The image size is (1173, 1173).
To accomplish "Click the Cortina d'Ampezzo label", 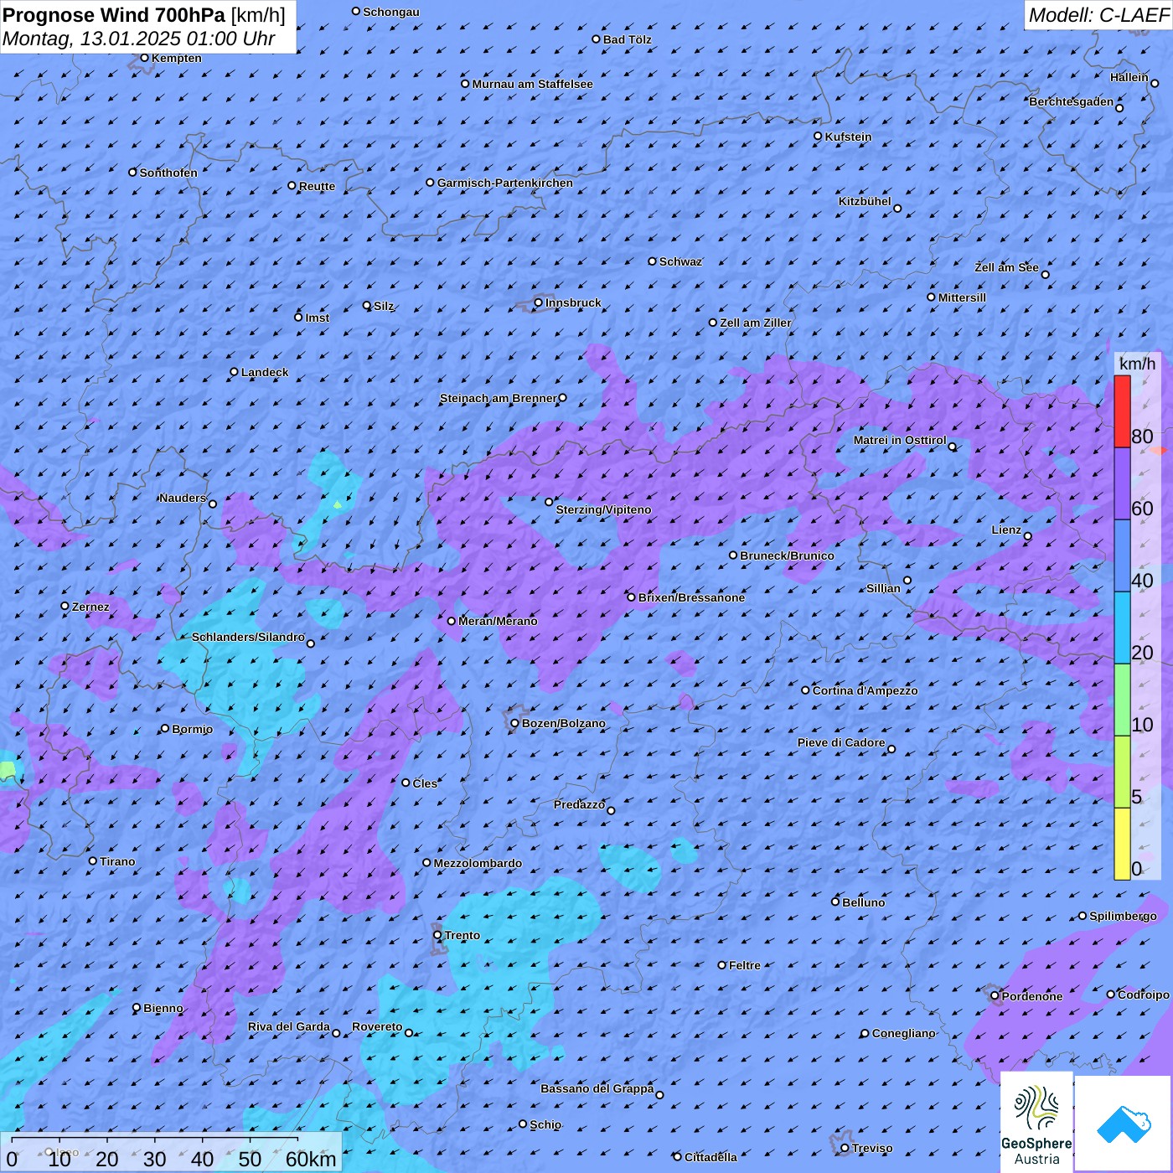I will (865, 690).
